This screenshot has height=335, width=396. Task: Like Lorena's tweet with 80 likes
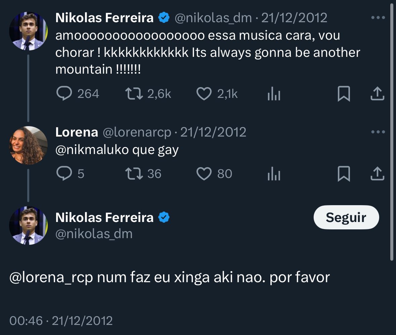click(x=204, y=174)
